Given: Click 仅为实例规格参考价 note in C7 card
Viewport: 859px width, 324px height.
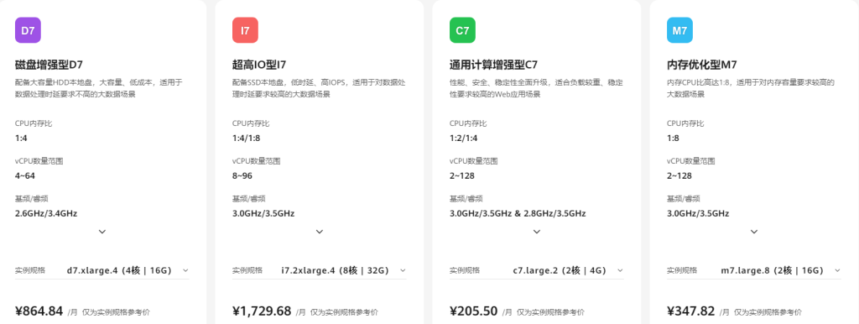Looking at the screenshot, I should coord(550,312).
